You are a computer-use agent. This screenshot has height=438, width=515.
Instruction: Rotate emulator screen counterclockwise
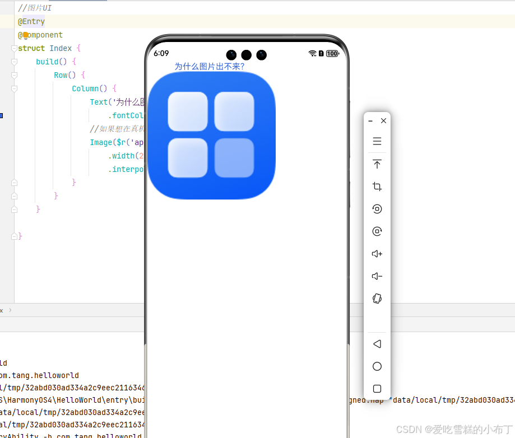coord(377,209)
